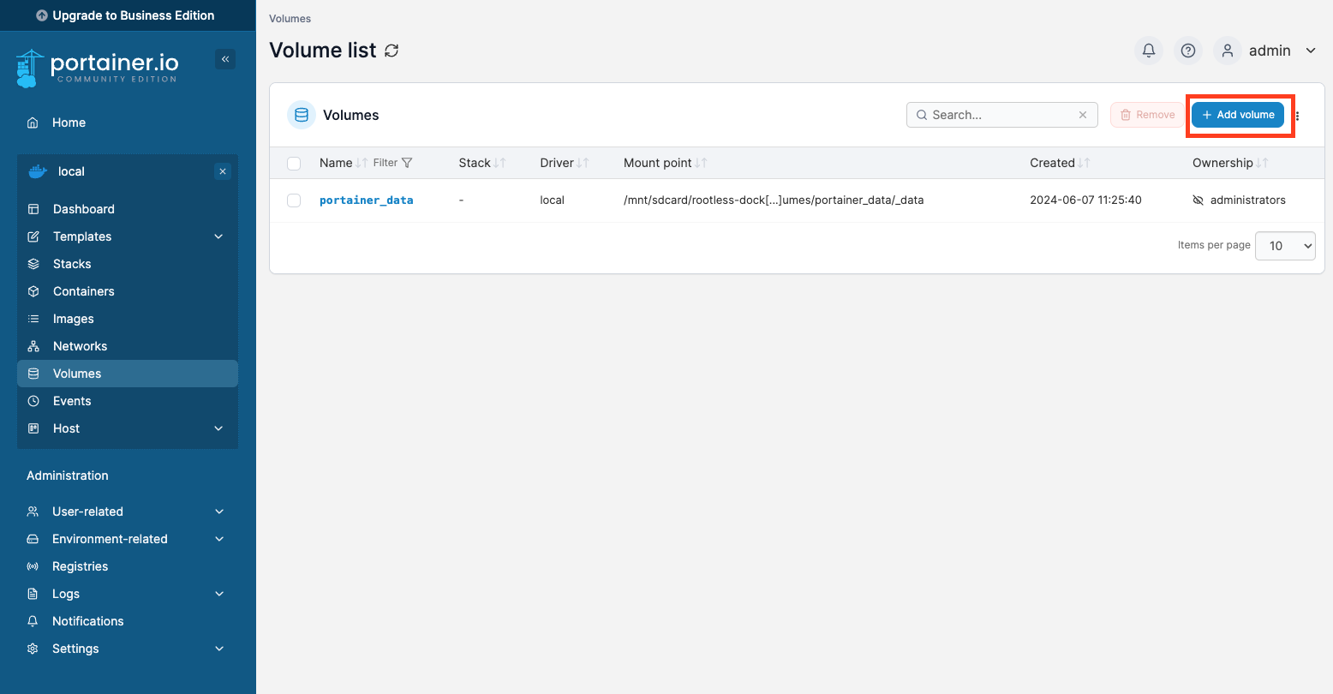Click the notifications bell icon
1333x694 pixels.
pos(1149,51)
